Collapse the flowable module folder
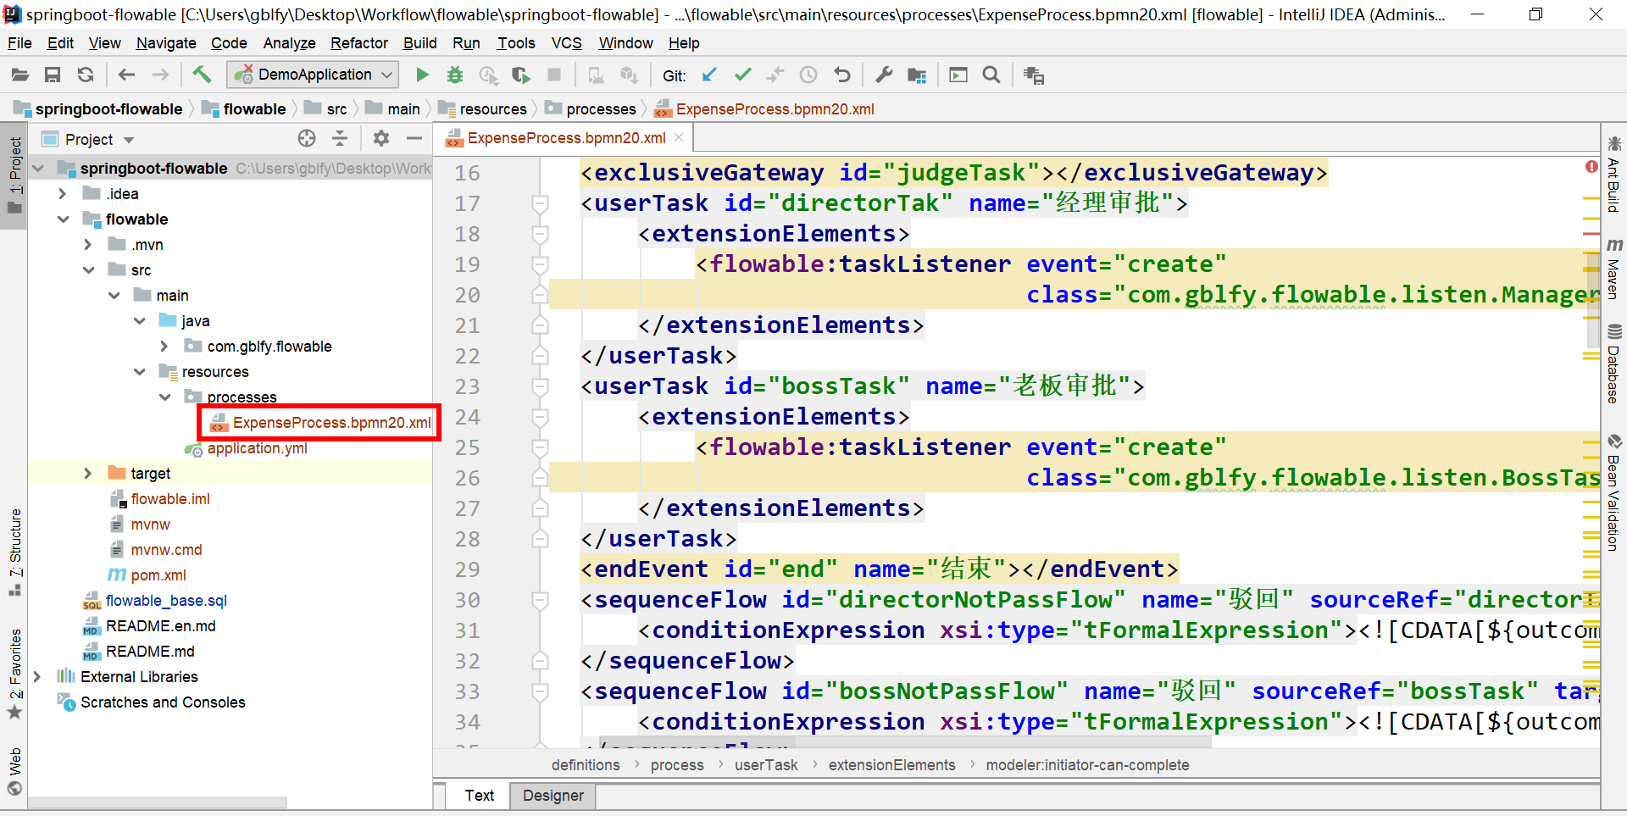 pyautogui.click(x=63, y=219)
